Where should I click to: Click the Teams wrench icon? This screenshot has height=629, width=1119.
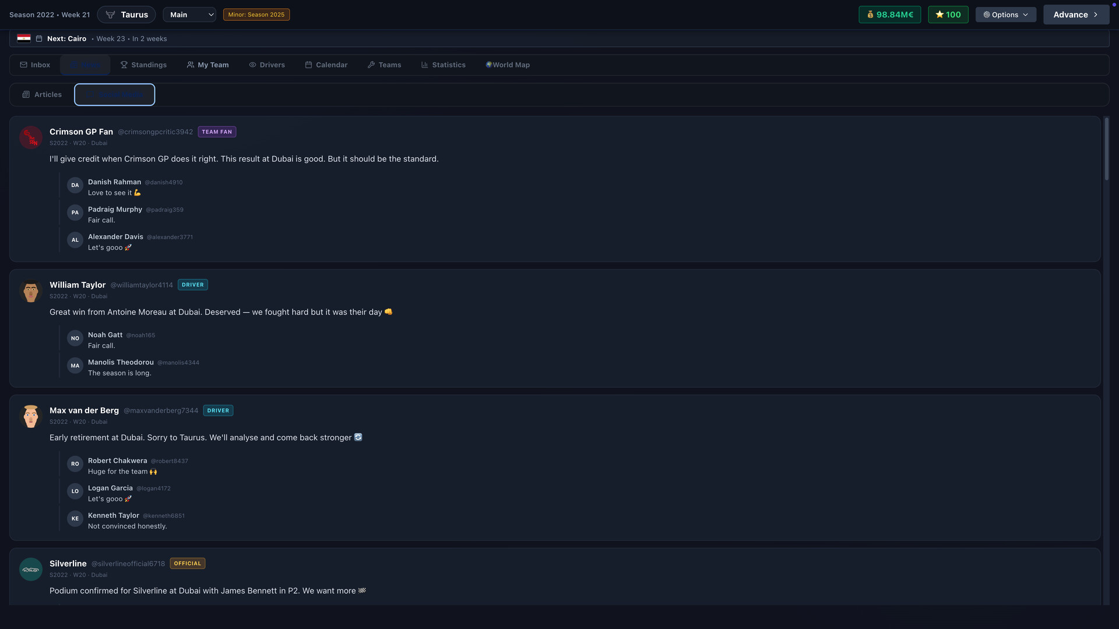point(371,65)
